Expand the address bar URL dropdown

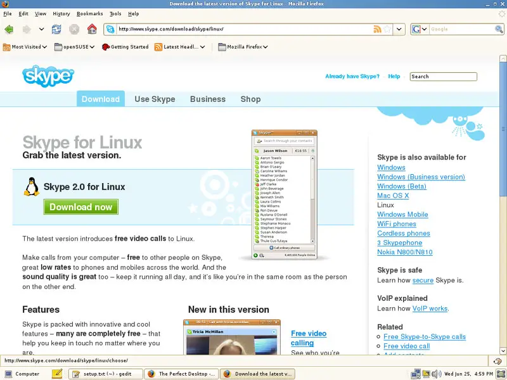coord(399,29)
